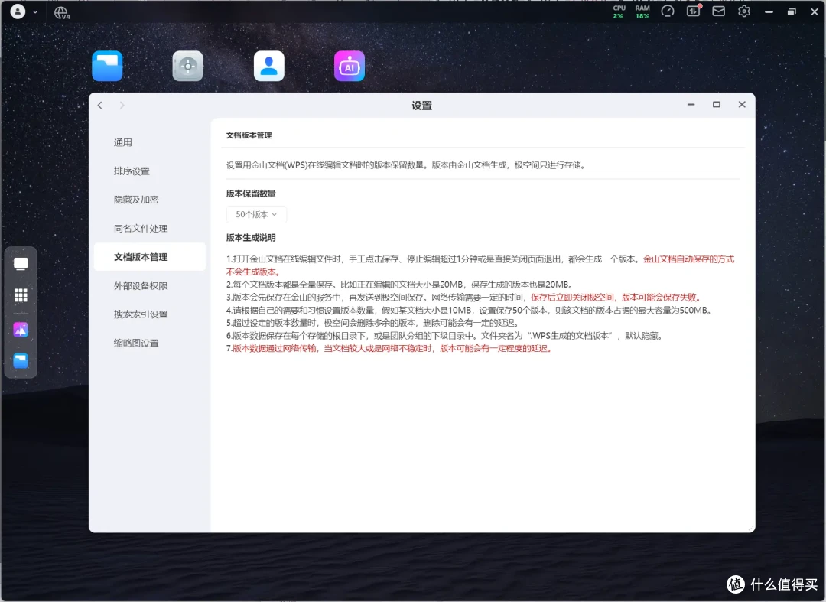The width and height of the screenshot is (826, 602).
Task: Open the RAM usage indicator
Action: click(642, 12)
